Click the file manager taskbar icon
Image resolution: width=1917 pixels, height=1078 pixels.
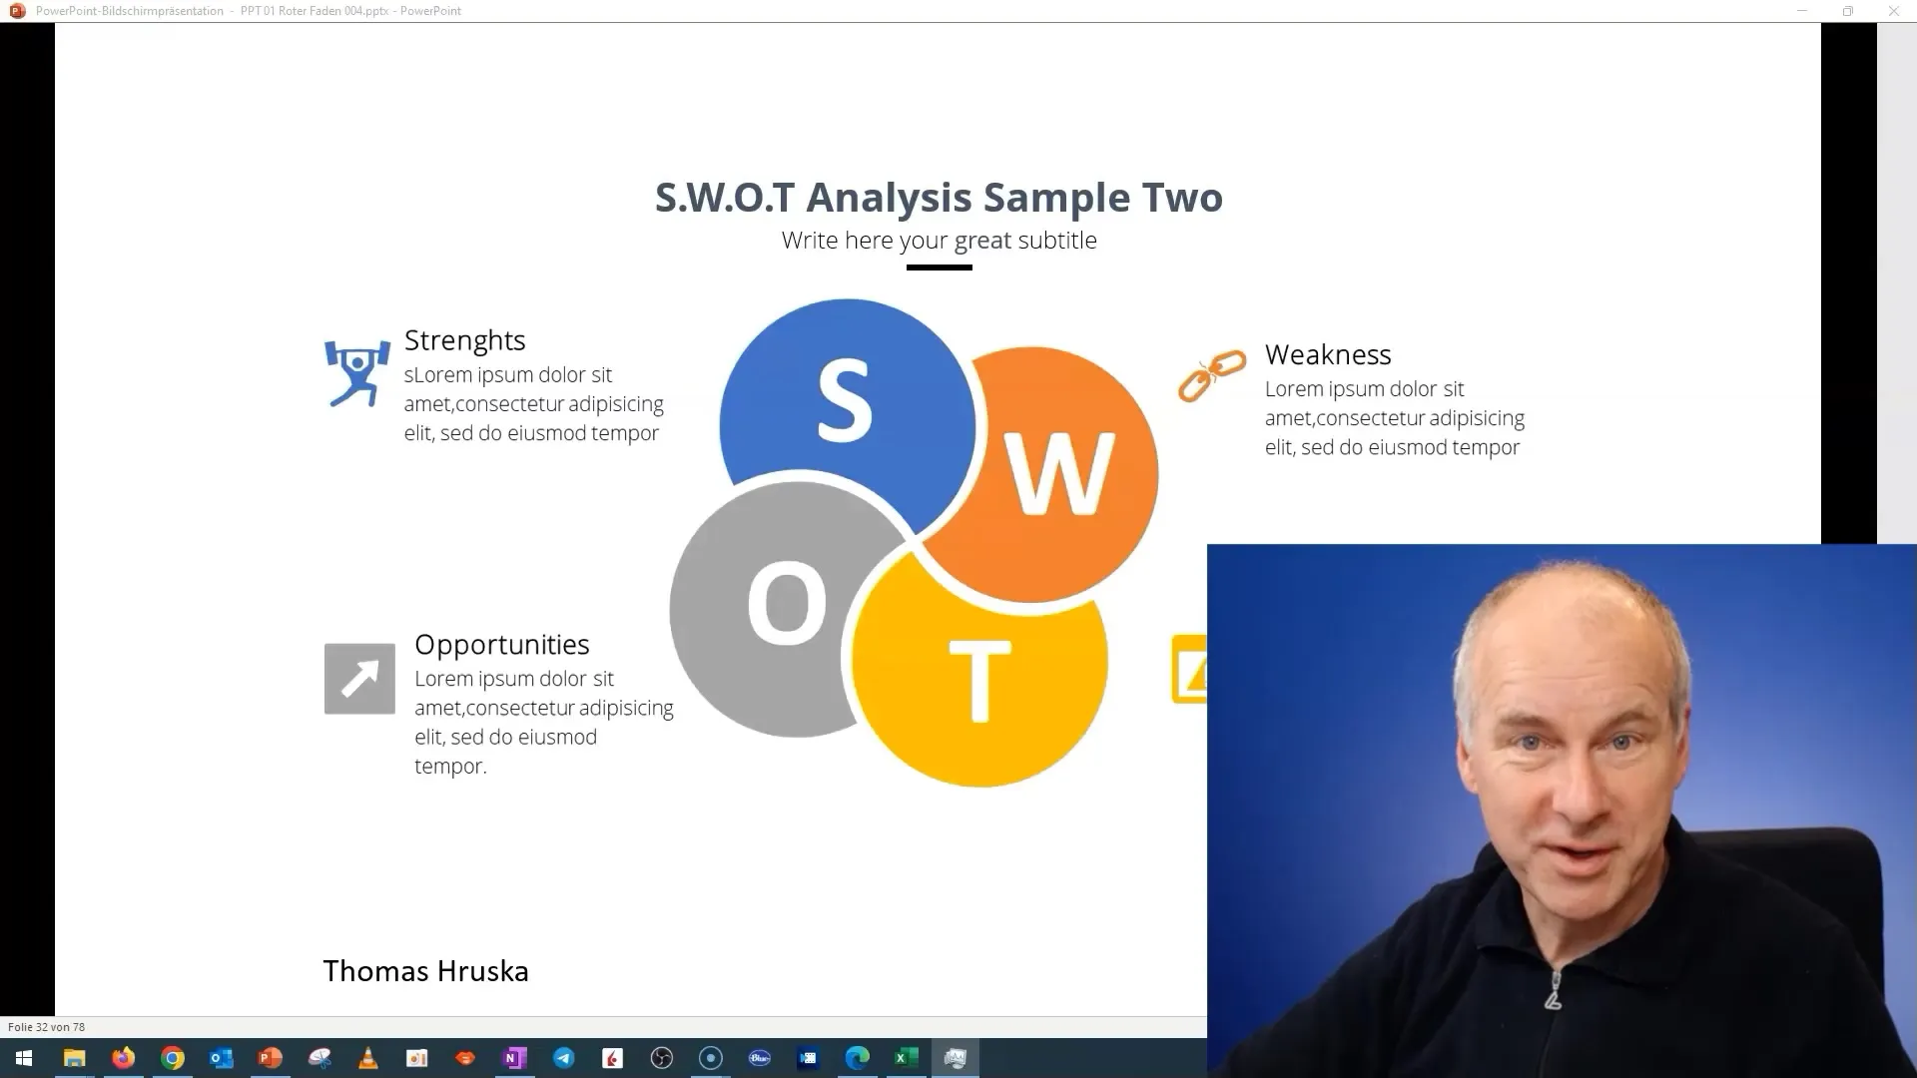point(73,1057)
